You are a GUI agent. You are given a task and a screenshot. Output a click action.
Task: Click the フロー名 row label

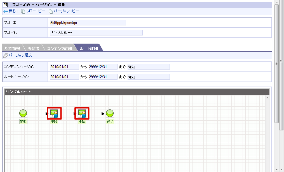pyautogui.click(x=10, y=32)
